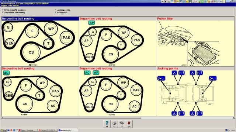Click the left-side trolley jack icon in Jacking points
Viewport: 236px width, 132px height.
161,78
